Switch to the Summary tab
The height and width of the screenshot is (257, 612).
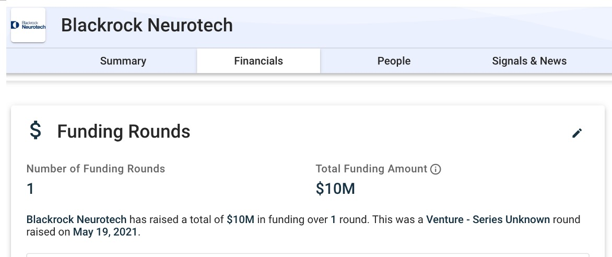click(123, 61)
